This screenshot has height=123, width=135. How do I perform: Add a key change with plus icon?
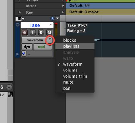pyautogui.click(x=63, y=12)
